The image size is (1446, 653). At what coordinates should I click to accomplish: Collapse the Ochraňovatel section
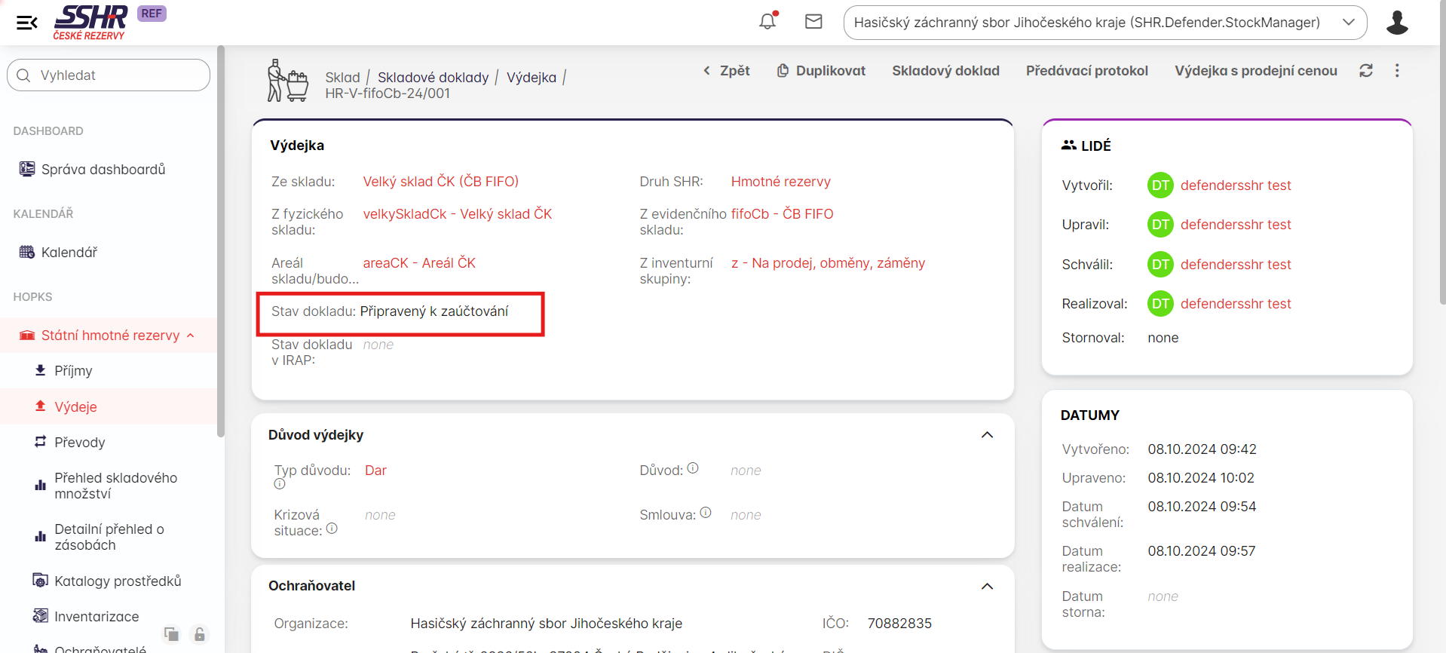tap(987, 587)
